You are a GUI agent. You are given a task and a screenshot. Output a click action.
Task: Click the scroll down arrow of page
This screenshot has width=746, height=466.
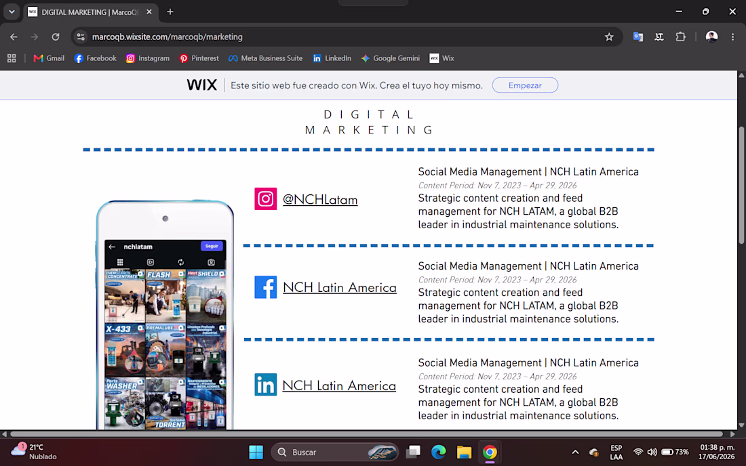click(x=741, y=425)
